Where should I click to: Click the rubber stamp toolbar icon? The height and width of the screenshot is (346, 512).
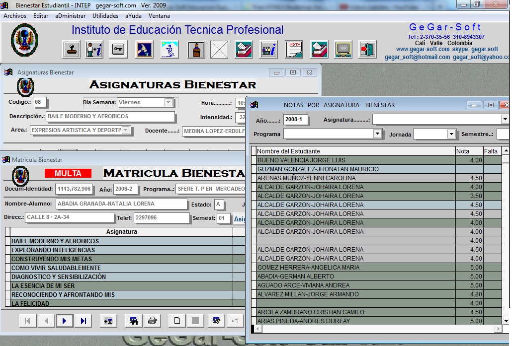72,49
